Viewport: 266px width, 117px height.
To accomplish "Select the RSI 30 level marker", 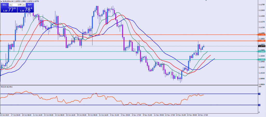I will (x=259, y=105).
